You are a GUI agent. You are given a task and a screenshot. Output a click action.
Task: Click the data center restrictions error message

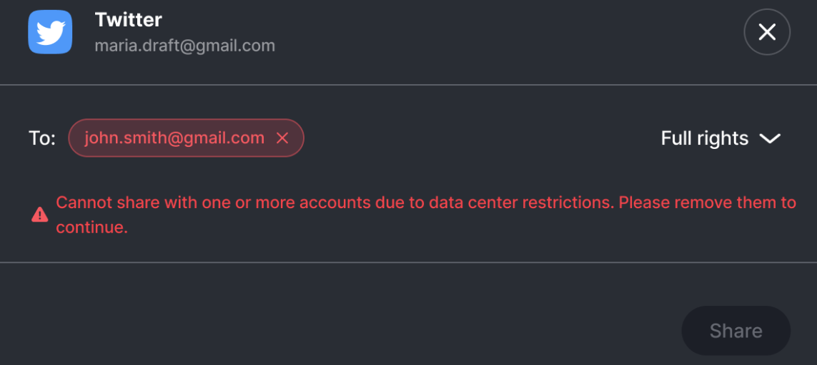click(426, 214)
